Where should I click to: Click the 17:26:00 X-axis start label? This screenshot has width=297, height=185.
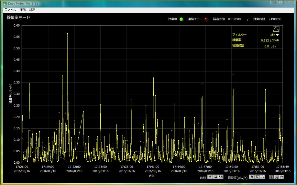[x=22, y=167]
